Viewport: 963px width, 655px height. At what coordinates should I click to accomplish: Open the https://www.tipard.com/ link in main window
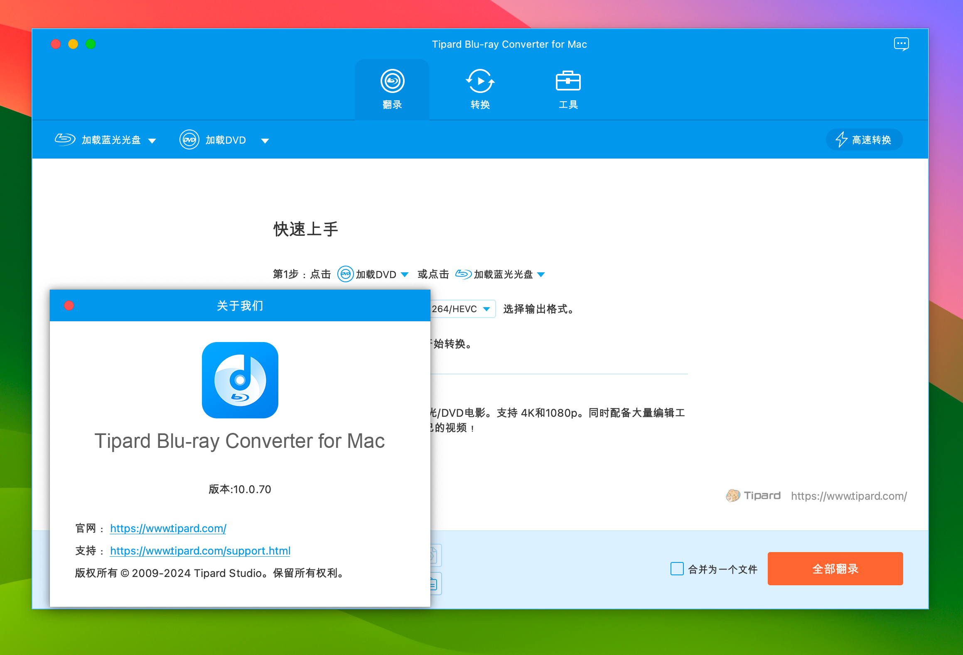(849, 496)
